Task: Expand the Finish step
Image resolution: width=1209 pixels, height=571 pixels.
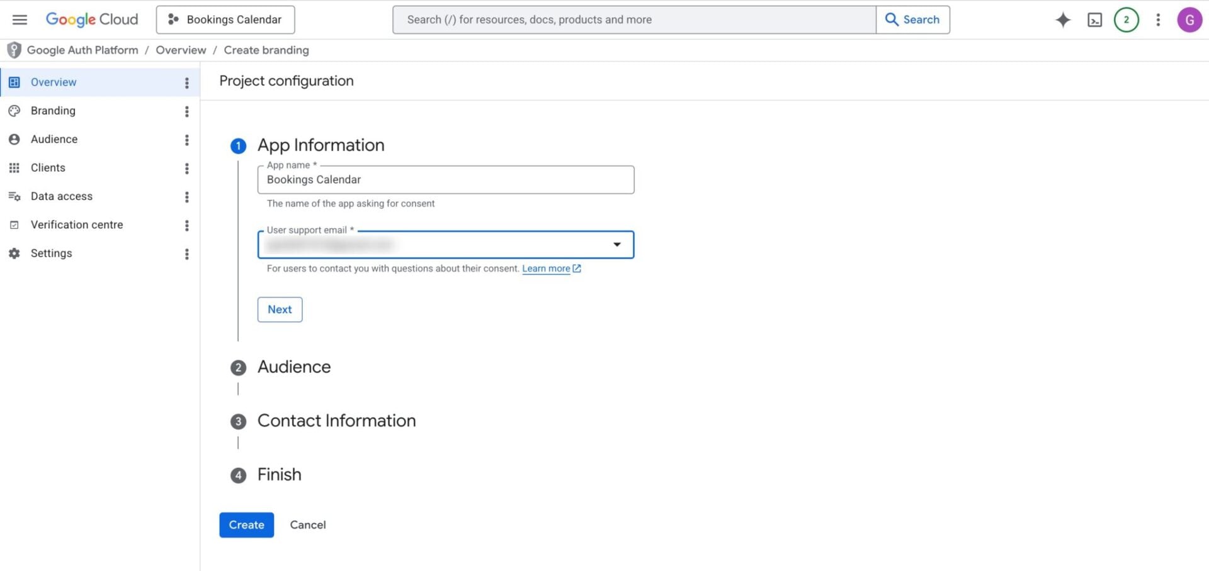Action: 279,475
